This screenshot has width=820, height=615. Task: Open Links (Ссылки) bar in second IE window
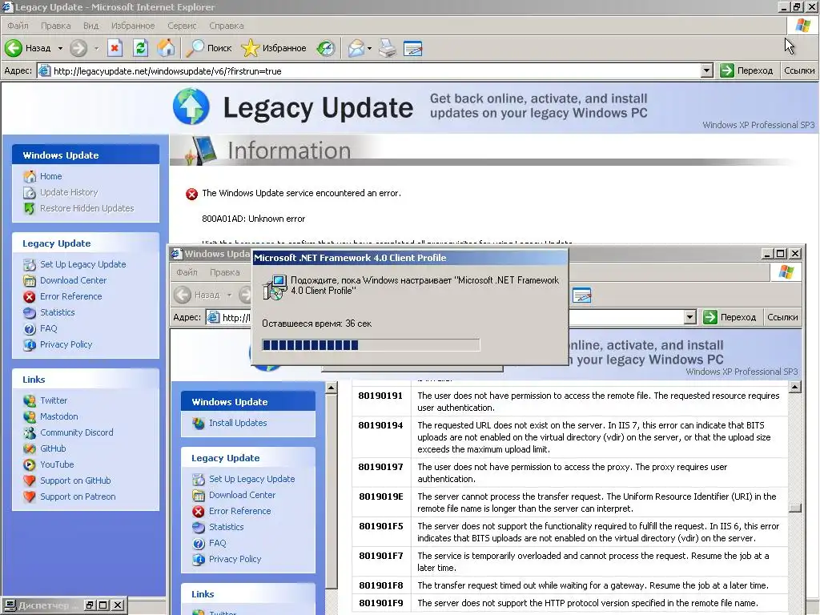tap(782, 317)
